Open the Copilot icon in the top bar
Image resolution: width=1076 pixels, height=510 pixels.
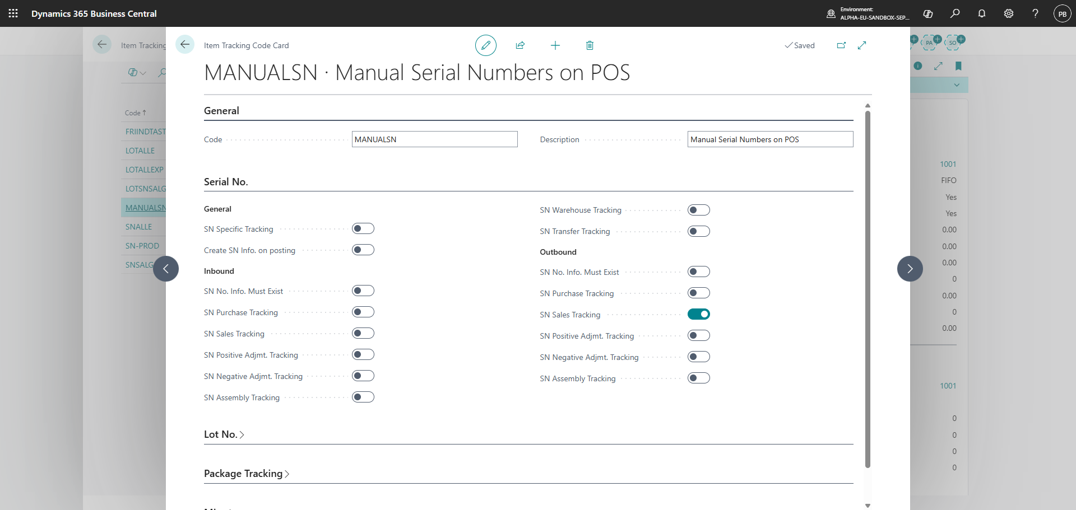(x=928, y=13)
